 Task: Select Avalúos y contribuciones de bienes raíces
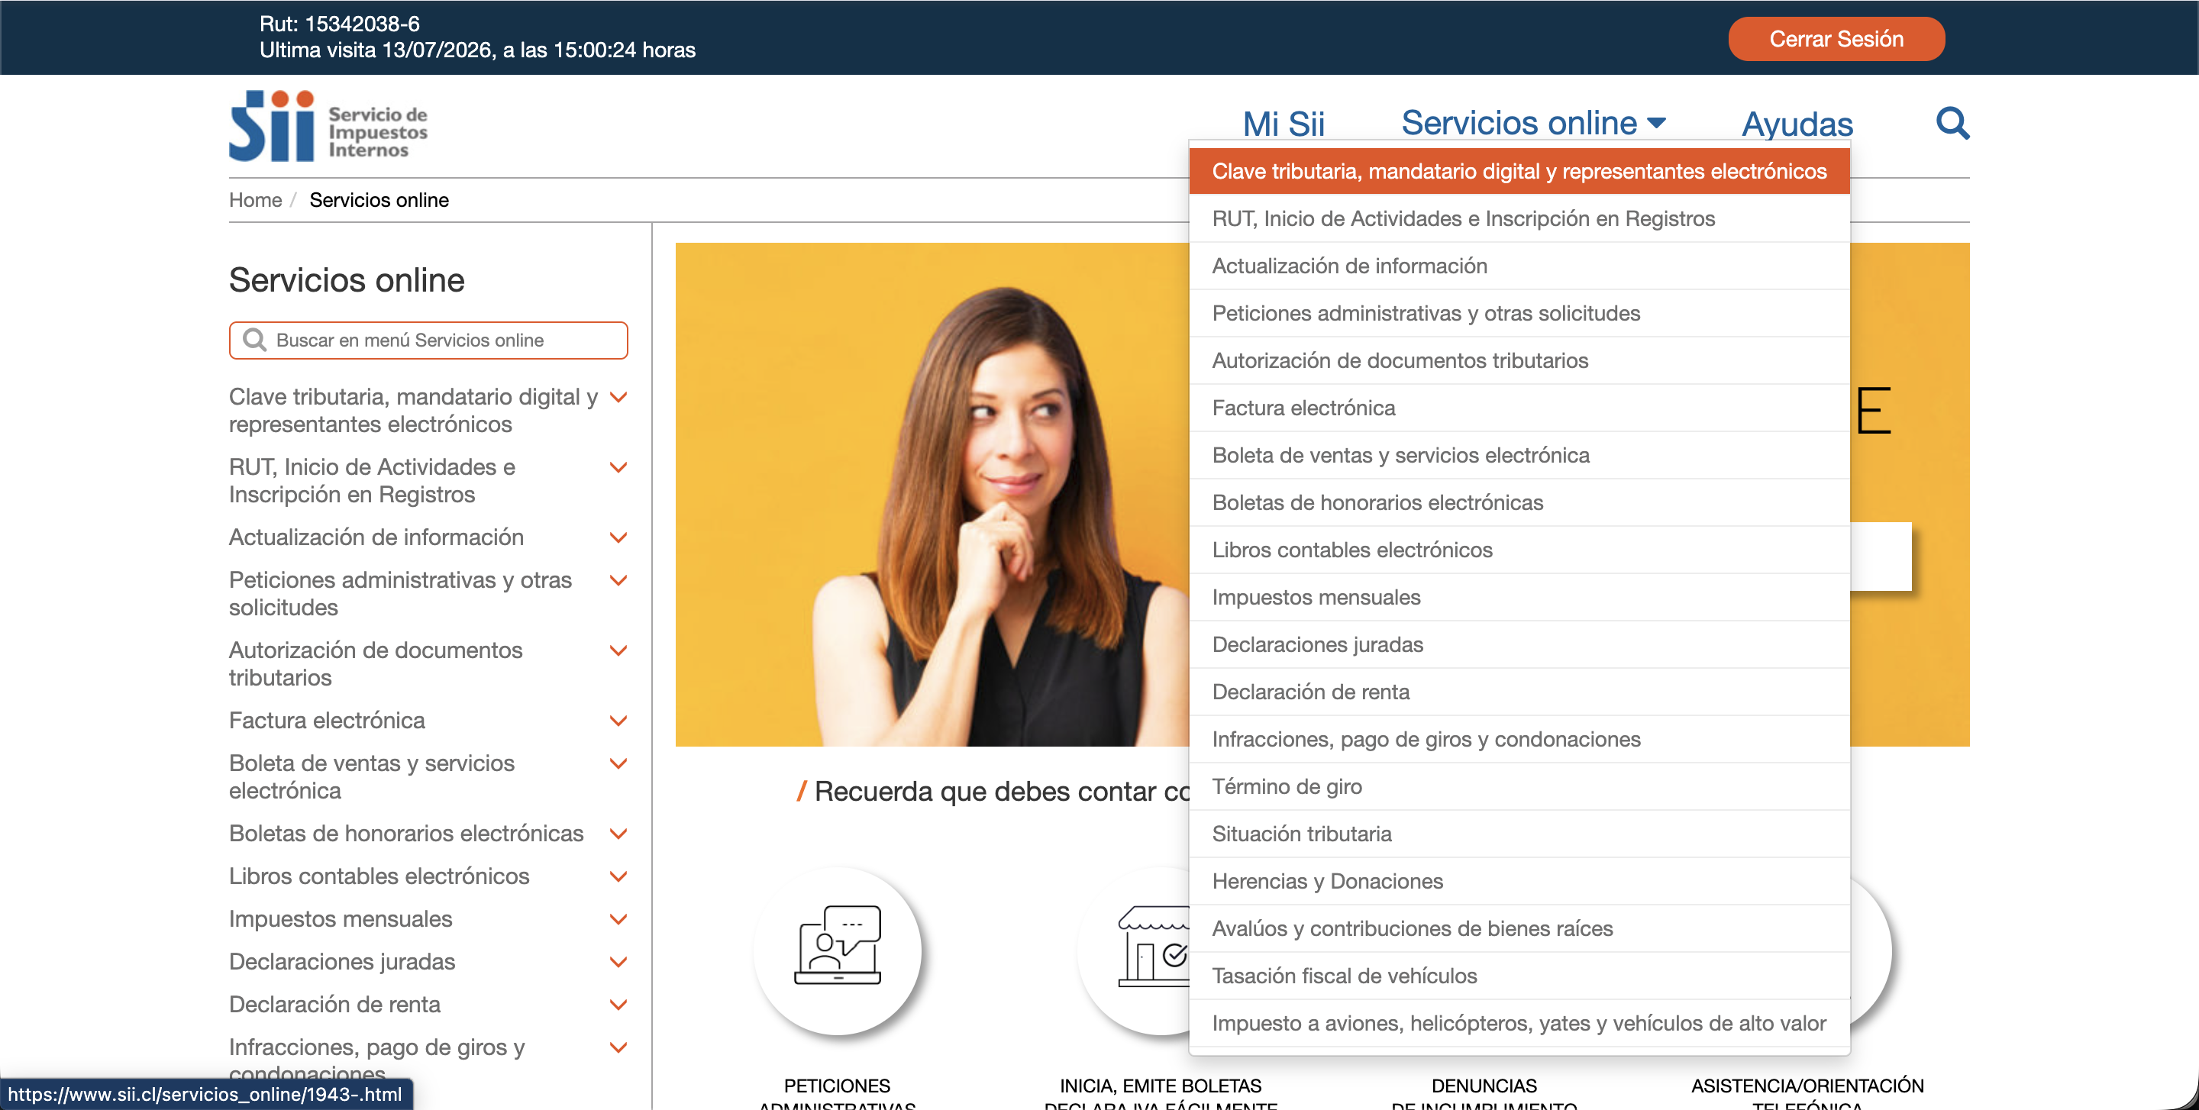pyautogui.click(x=1519, y=928)
